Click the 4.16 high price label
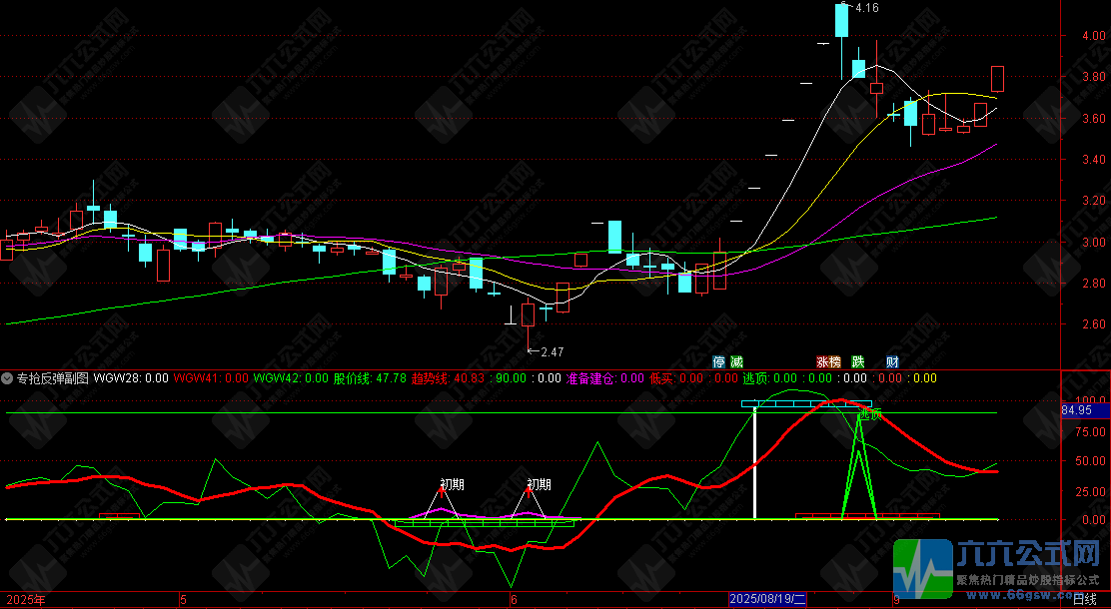 click(867, 8)
